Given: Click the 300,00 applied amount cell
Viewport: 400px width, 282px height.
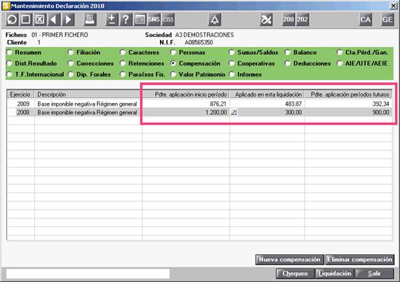Looking at the screenshot, I should coord(267,112).
